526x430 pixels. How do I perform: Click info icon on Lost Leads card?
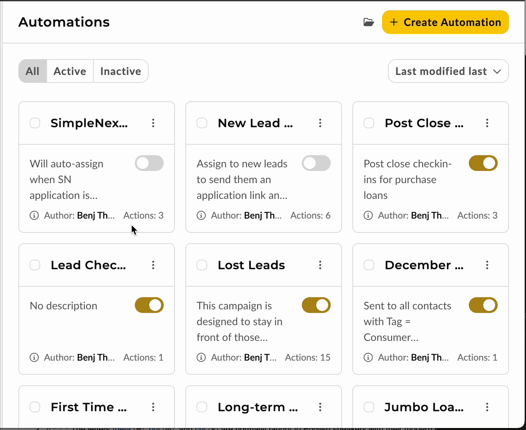[201, 357]
